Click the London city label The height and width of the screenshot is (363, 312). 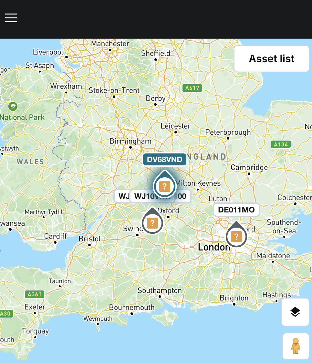tap(213, 247)
